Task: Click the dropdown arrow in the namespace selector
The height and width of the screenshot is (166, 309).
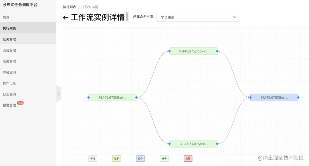Action: tap(235, 17)
